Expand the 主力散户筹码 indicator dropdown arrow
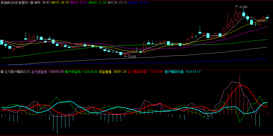 [2, 72]
